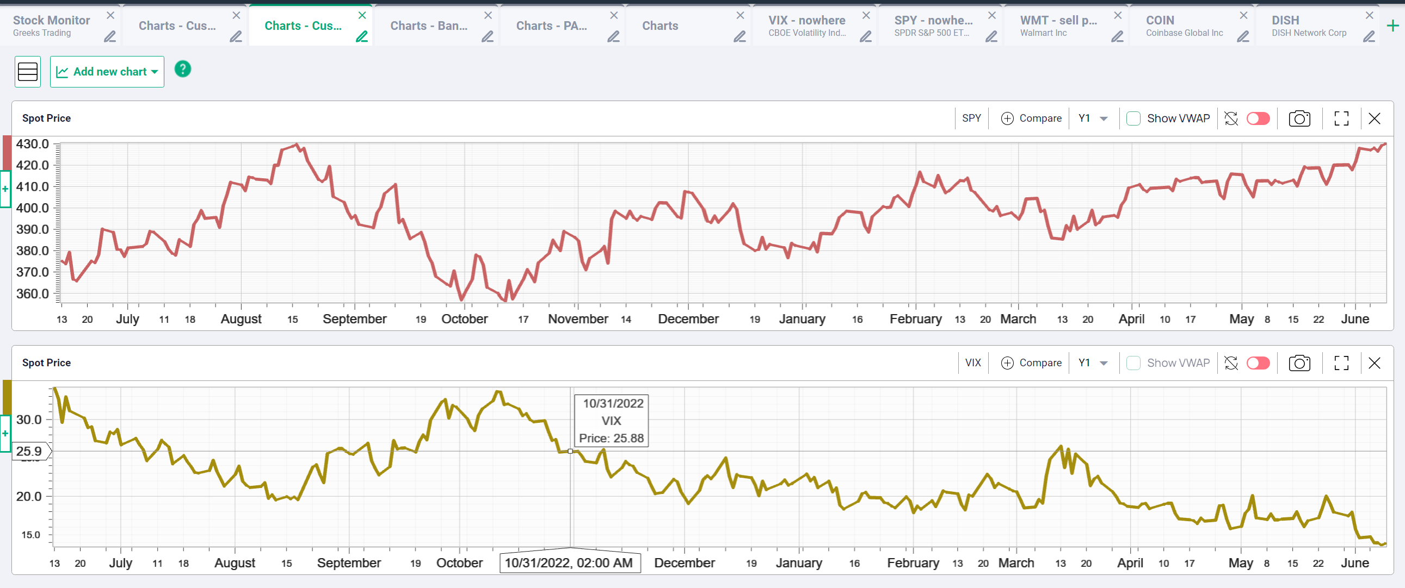This screenshot has width=1405, height=588.
Task: Switch to the Charts - PA... tab
Action: coord(551,26)
